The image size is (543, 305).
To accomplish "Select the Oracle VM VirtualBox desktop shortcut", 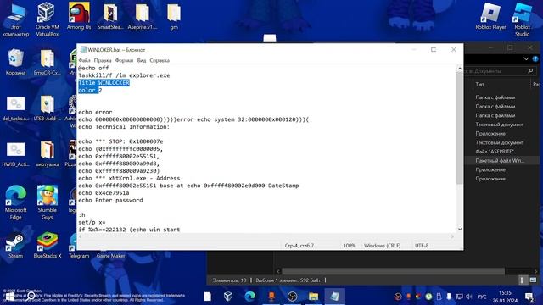I will click(x=48, y=20).
